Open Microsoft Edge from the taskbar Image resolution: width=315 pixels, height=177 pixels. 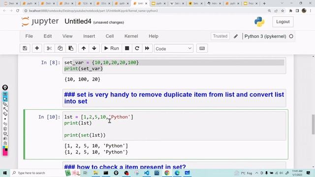coord(177,173)
